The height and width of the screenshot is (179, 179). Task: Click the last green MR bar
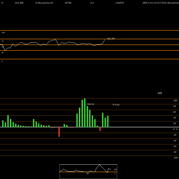[x=108, y=121]
